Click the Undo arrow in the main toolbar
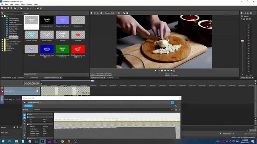This screenshot has width=257, height=144. (x=28, y=8)
